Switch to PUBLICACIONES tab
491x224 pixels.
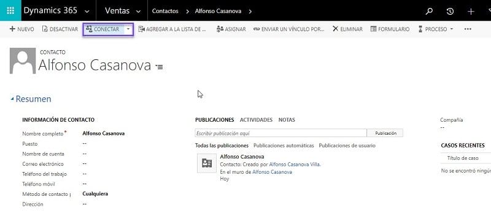click(214, 120)
